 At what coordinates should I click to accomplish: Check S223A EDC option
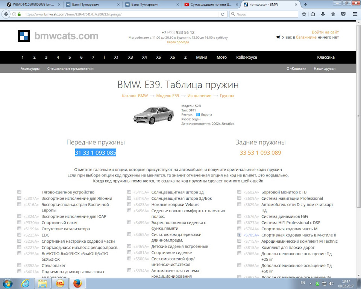coord(19,235)
